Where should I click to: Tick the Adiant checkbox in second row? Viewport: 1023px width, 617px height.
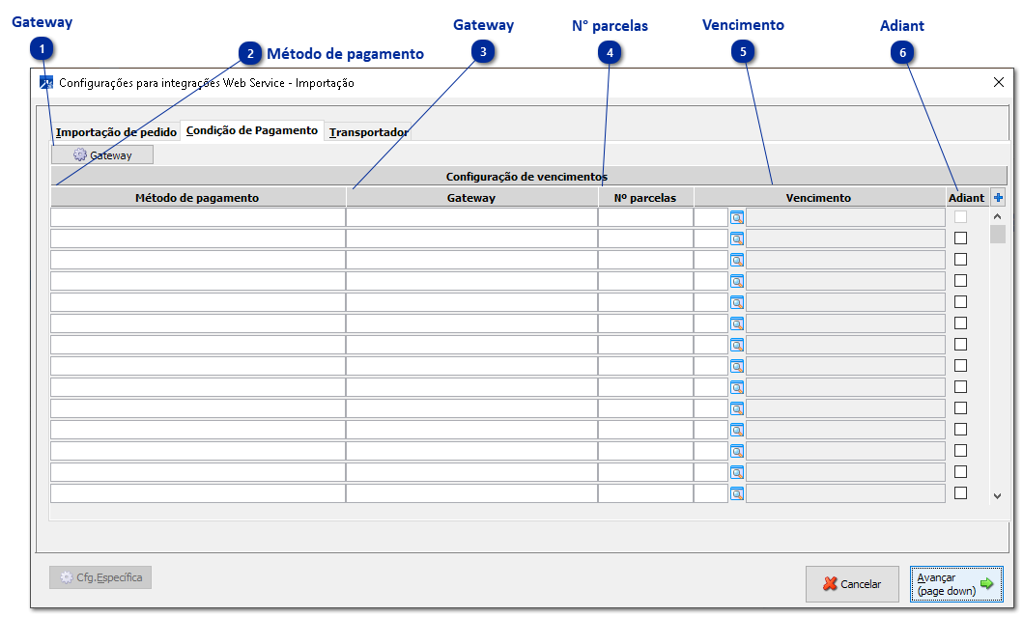coord(960,238)
